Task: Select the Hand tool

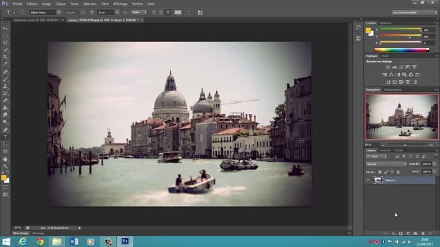Action: 5,159
